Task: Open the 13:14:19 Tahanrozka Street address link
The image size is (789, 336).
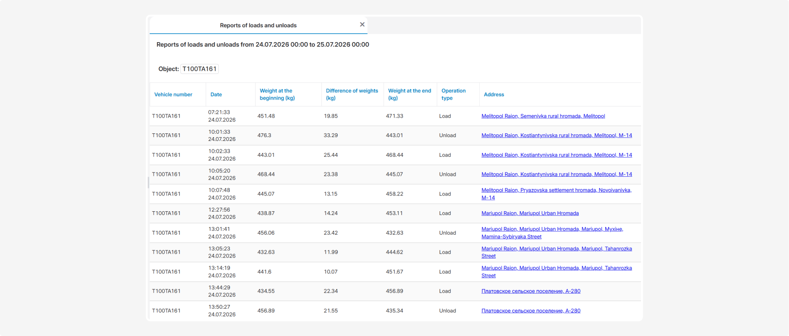Action: 557,272
